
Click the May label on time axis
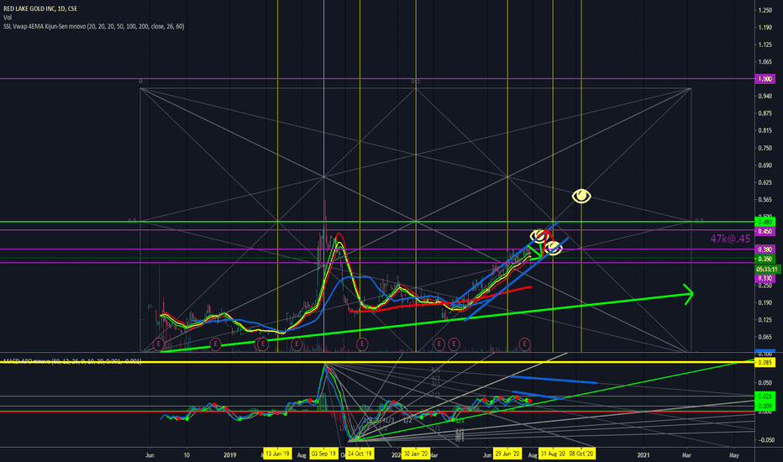(733, 455)
